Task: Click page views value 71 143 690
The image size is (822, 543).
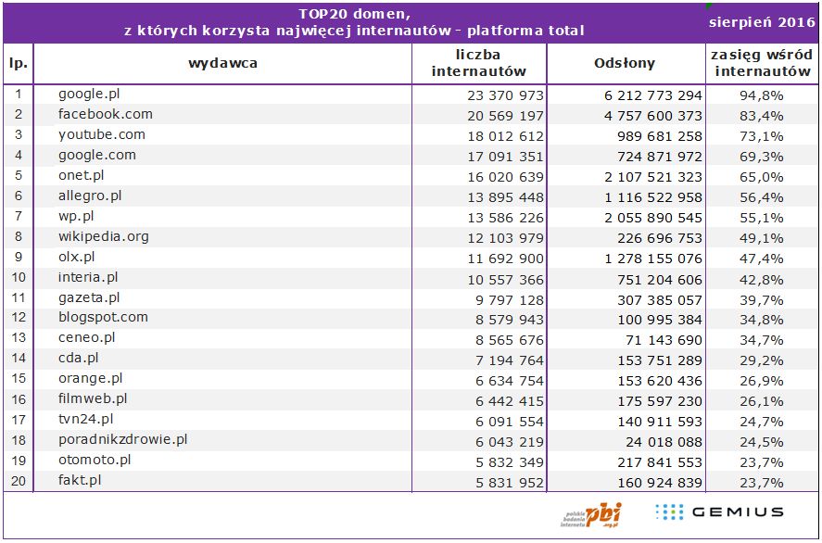Action: (664, 341)
